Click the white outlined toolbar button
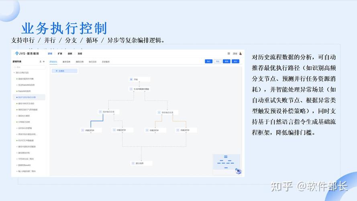Screen dimensions: 357x201 pos(217,61)
